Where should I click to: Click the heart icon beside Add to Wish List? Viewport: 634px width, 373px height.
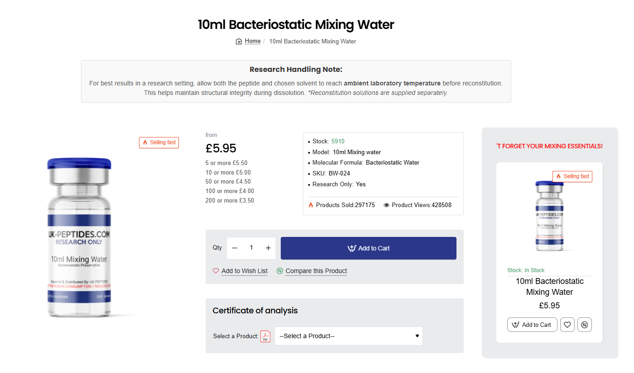click(216, 271)
